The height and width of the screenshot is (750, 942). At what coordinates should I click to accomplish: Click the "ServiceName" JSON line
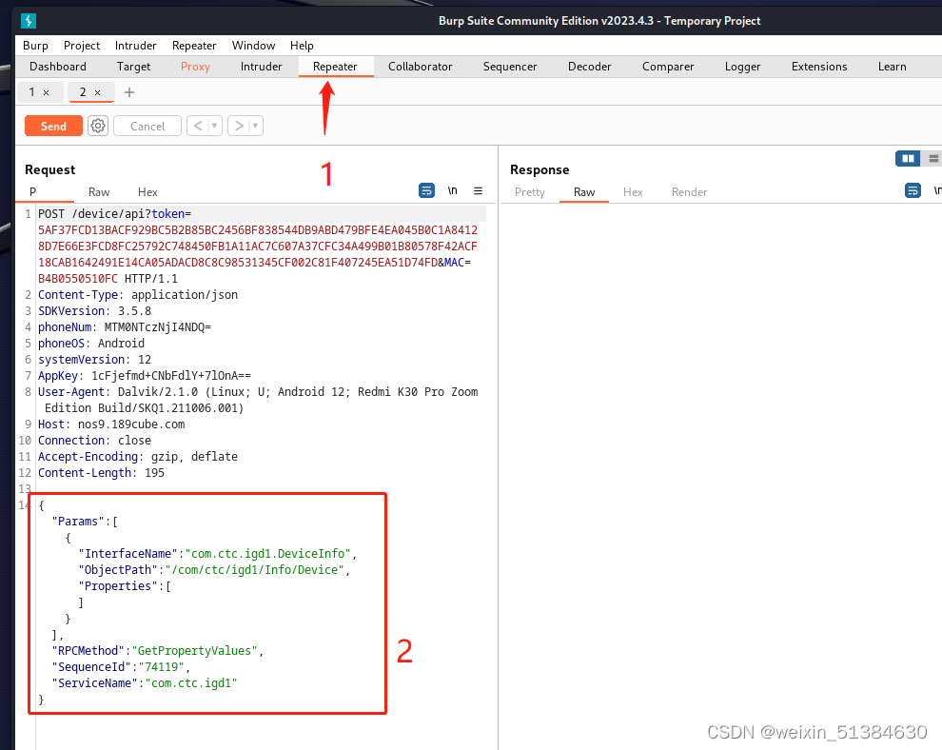click(145, 683)
